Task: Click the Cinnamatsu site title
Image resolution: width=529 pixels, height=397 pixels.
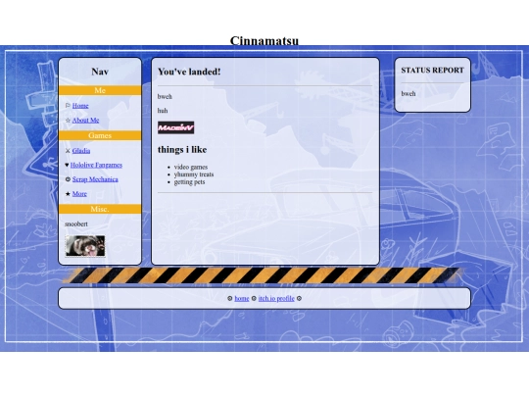Action: pyautogui.click(x=264, y=40)
